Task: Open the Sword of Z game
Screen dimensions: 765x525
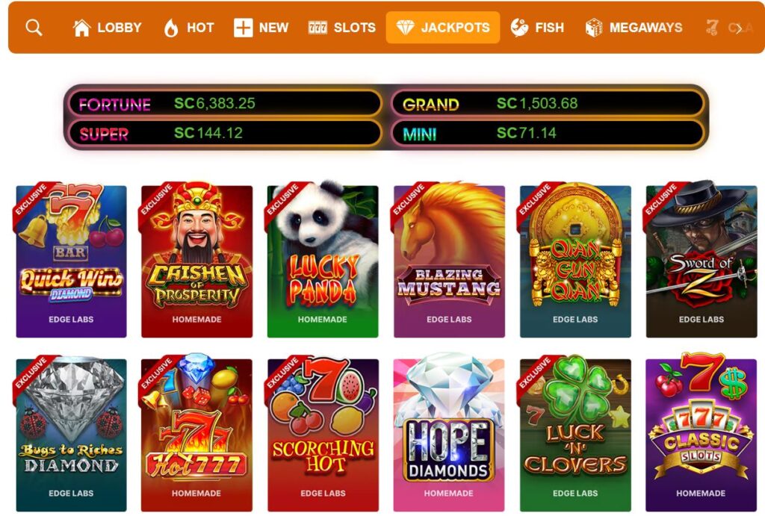Action: tap(701, 261)
